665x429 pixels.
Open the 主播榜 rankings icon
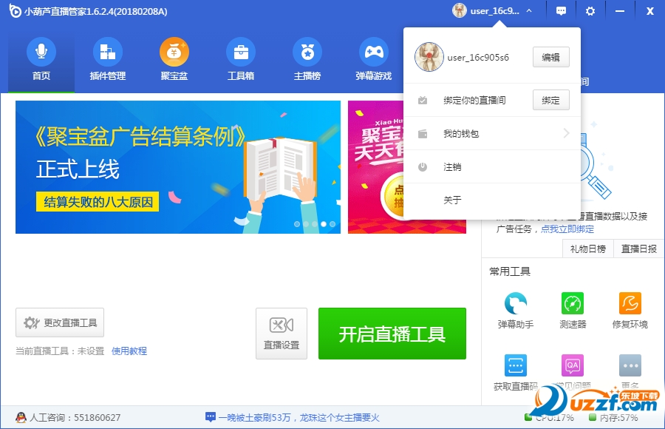coord(307,53)
